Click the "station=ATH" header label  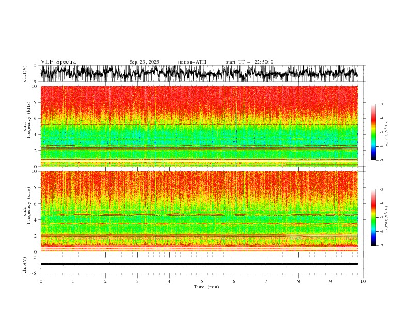[x=192, y=62]
